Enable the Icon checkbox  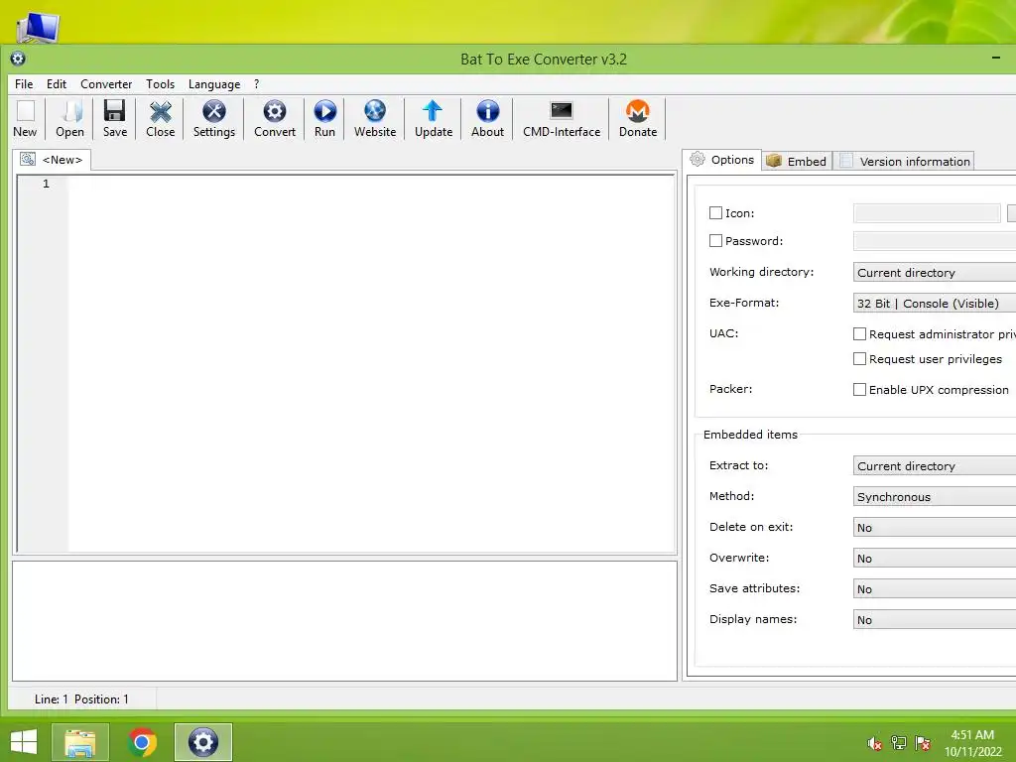click(715, 213)
